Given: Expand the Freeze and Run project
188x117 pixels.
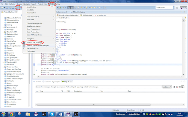Looking at the screenshot, I should 3,67.
